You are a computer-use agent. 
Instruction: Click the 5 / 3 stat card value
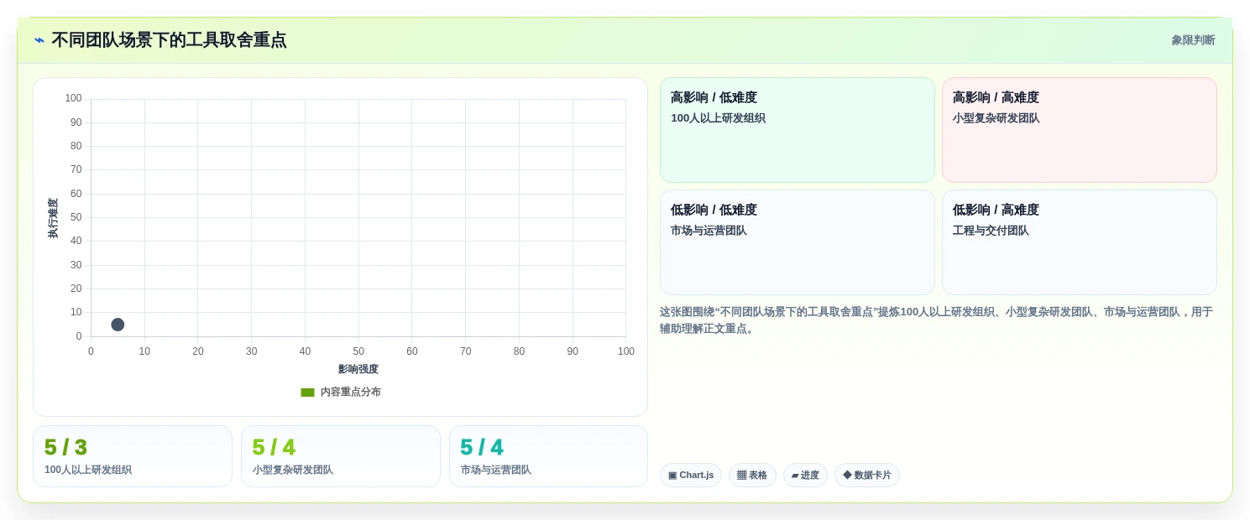65,448
